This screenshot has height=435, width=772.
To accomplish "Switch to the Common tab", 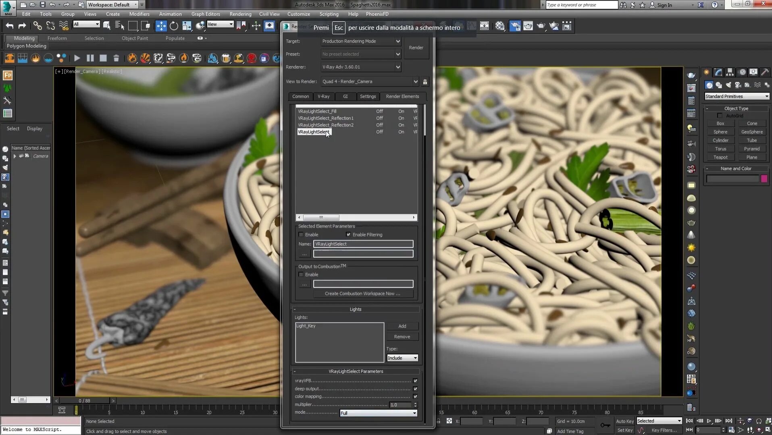I will (300, 96).
